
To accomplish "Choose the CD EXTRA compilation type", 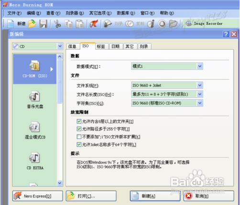I will pos(35,161).
